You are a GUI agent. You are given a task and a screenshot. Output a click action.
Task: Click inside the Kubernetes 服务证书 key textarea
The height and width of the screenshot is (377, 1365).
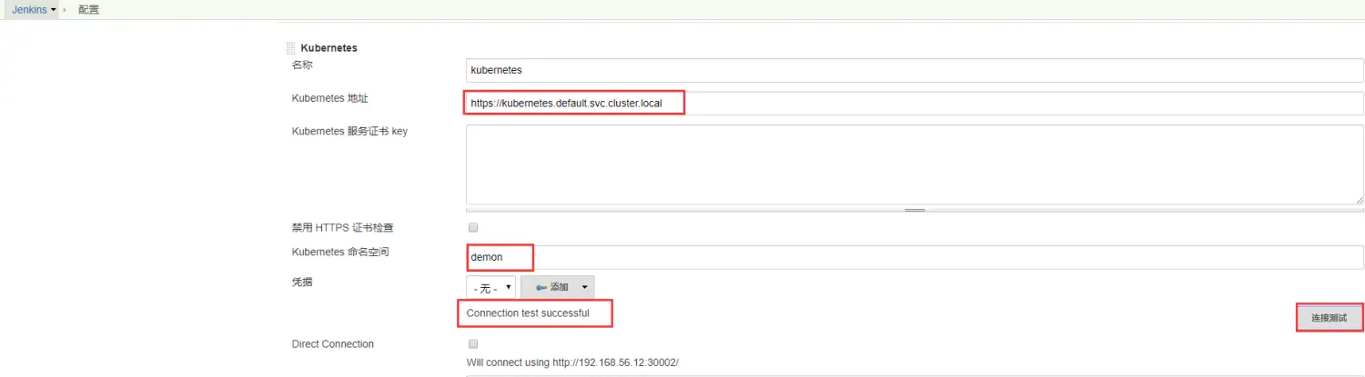914,164
